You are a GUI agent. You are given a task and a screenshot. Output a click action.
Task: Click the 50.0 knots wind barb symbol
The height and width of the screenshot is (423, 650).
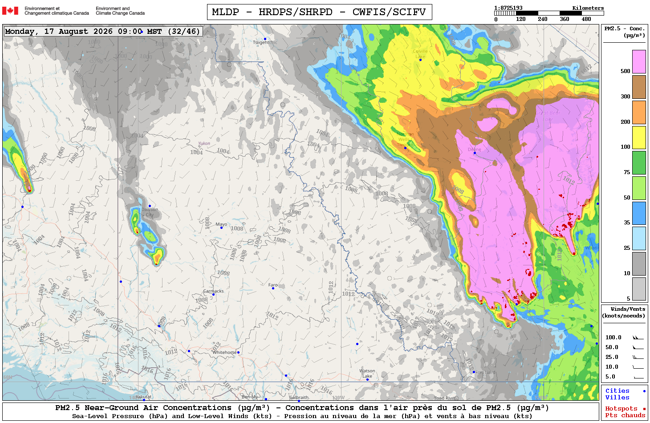click(638, 347)
